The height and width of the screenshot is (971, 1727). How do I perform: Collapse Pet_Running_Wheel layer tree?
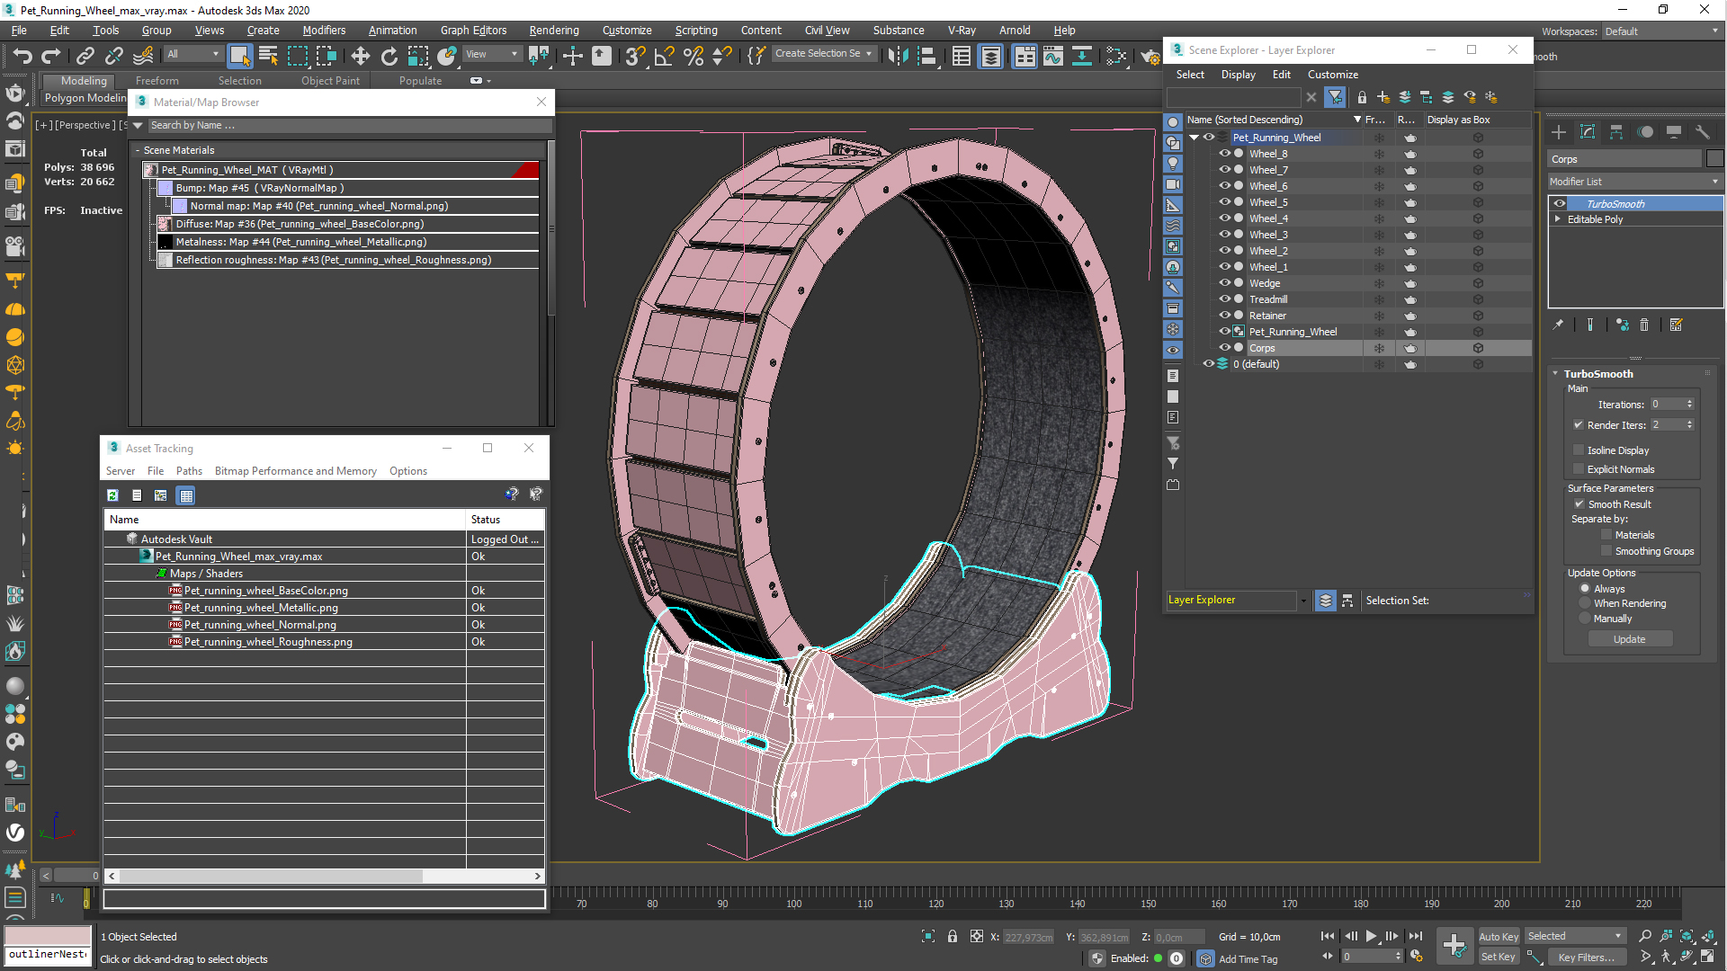tap(1195, 138)
